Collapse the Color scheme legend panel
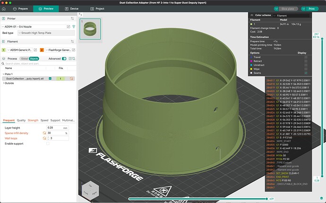Viewport: 326px width, 203px height. pyautogui.click(x=251, y=15)
